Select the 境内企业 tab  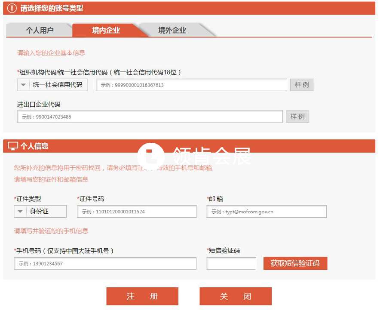106,30
